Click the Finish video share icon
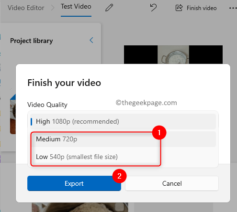Viewport: 237px width, 212px height. coord(179,8)
